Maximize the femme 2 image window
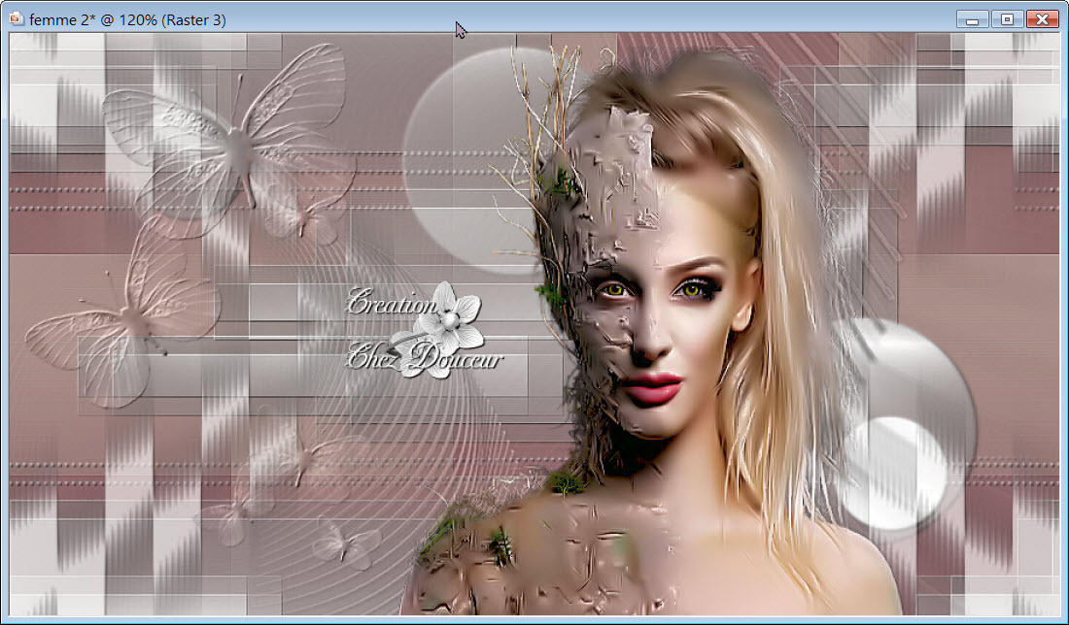The width and height of the screenshot is (1069, 625). point(1007,19)
